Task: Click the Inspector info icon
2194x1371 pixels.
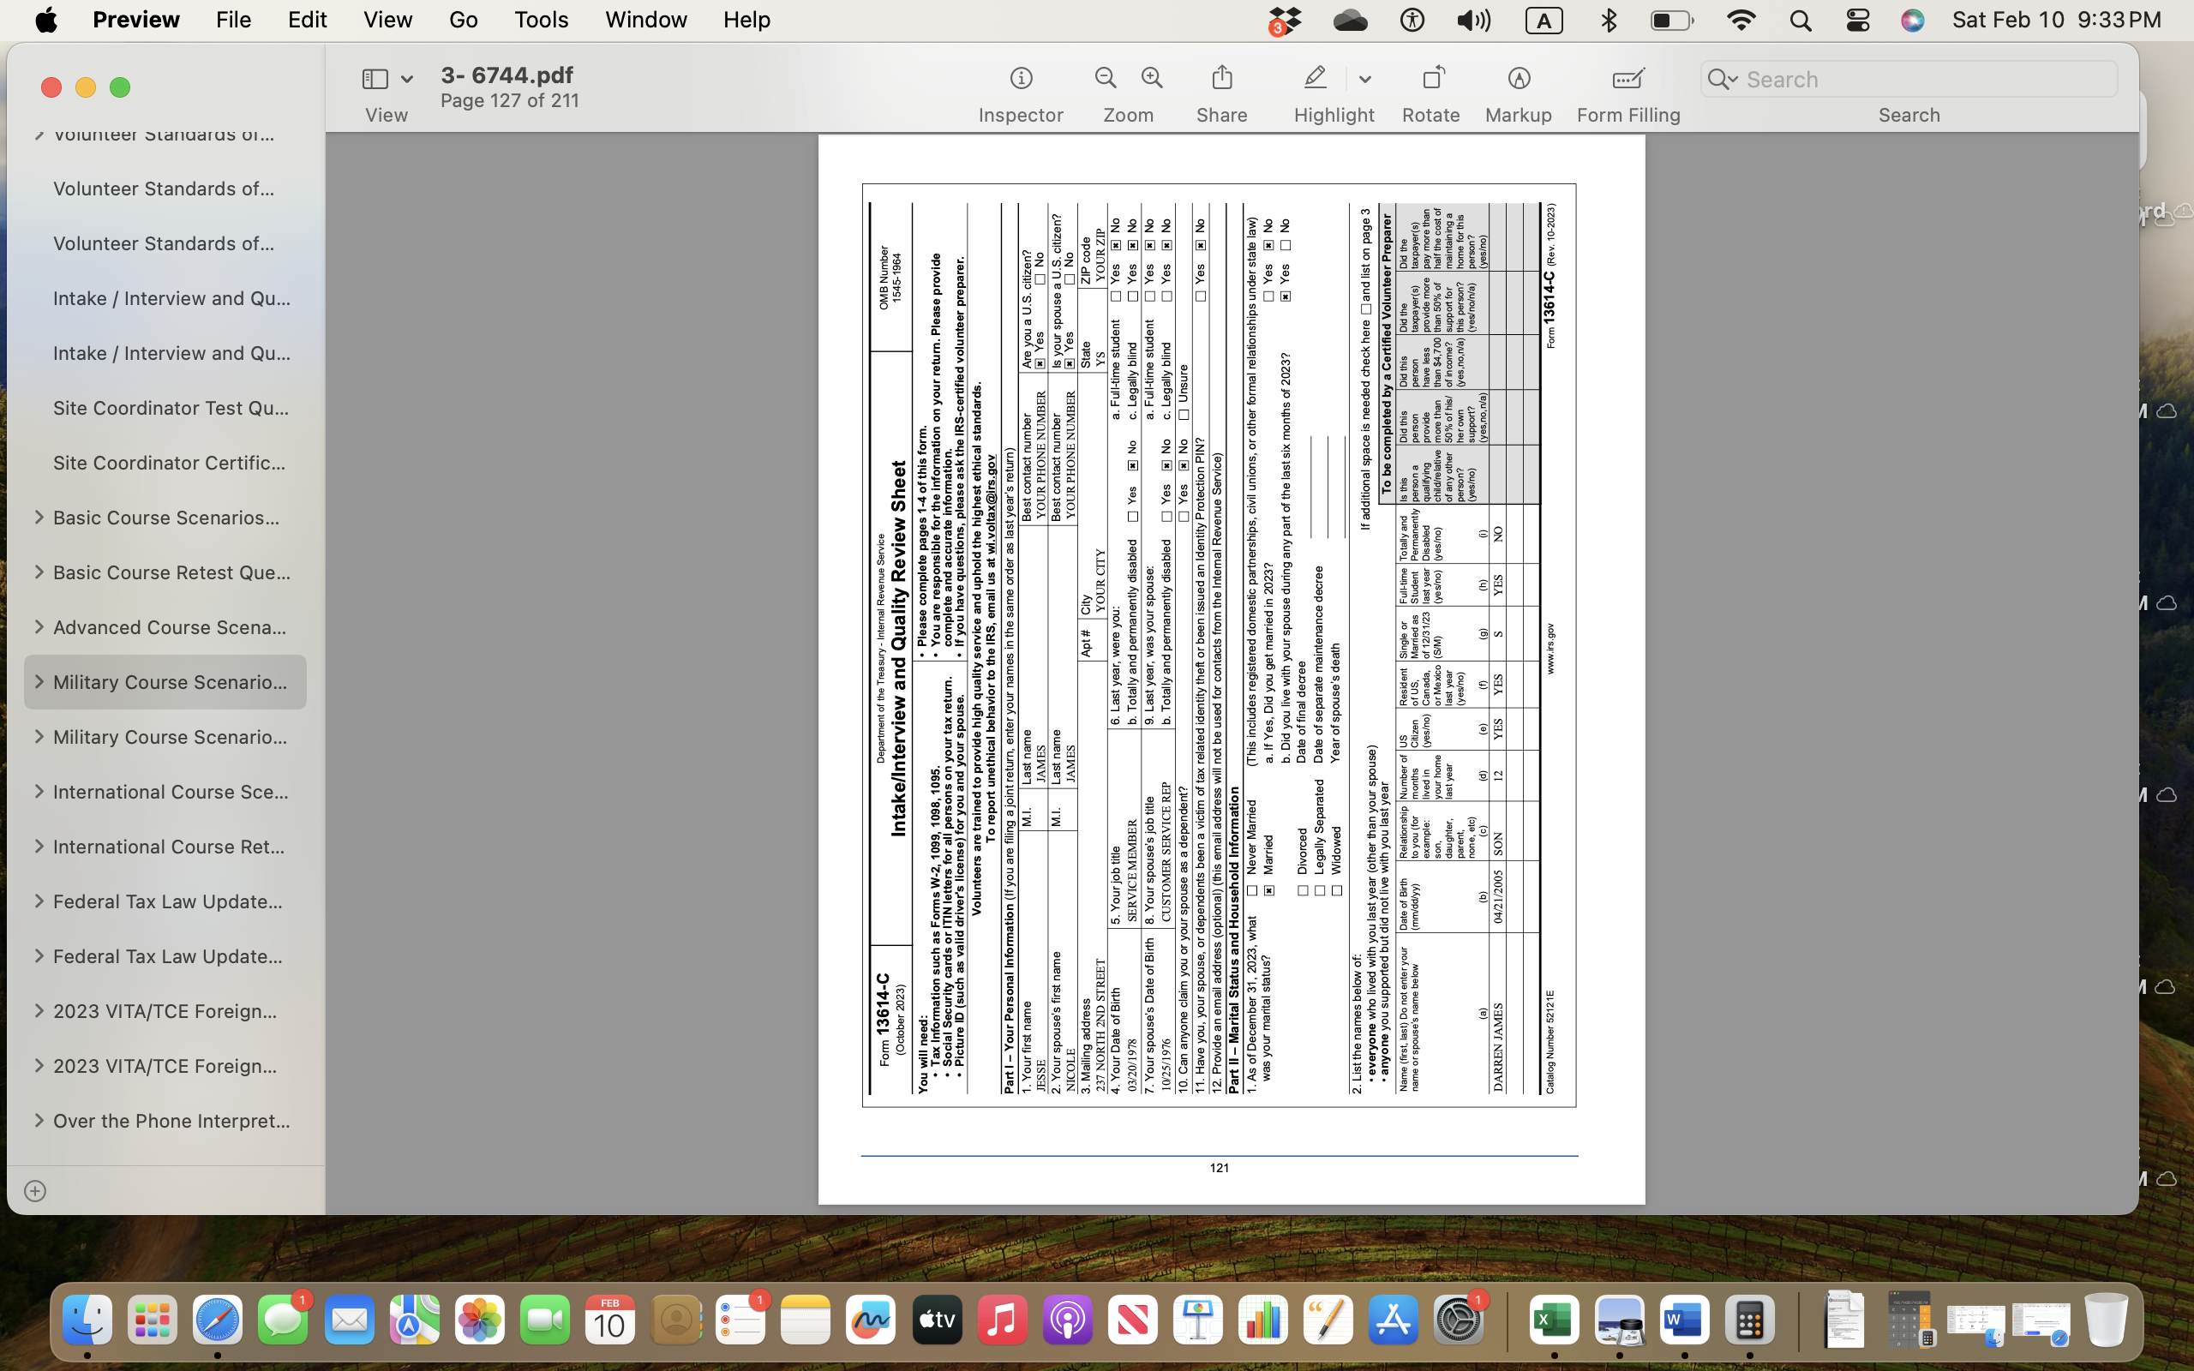Action: (1021, 79)
